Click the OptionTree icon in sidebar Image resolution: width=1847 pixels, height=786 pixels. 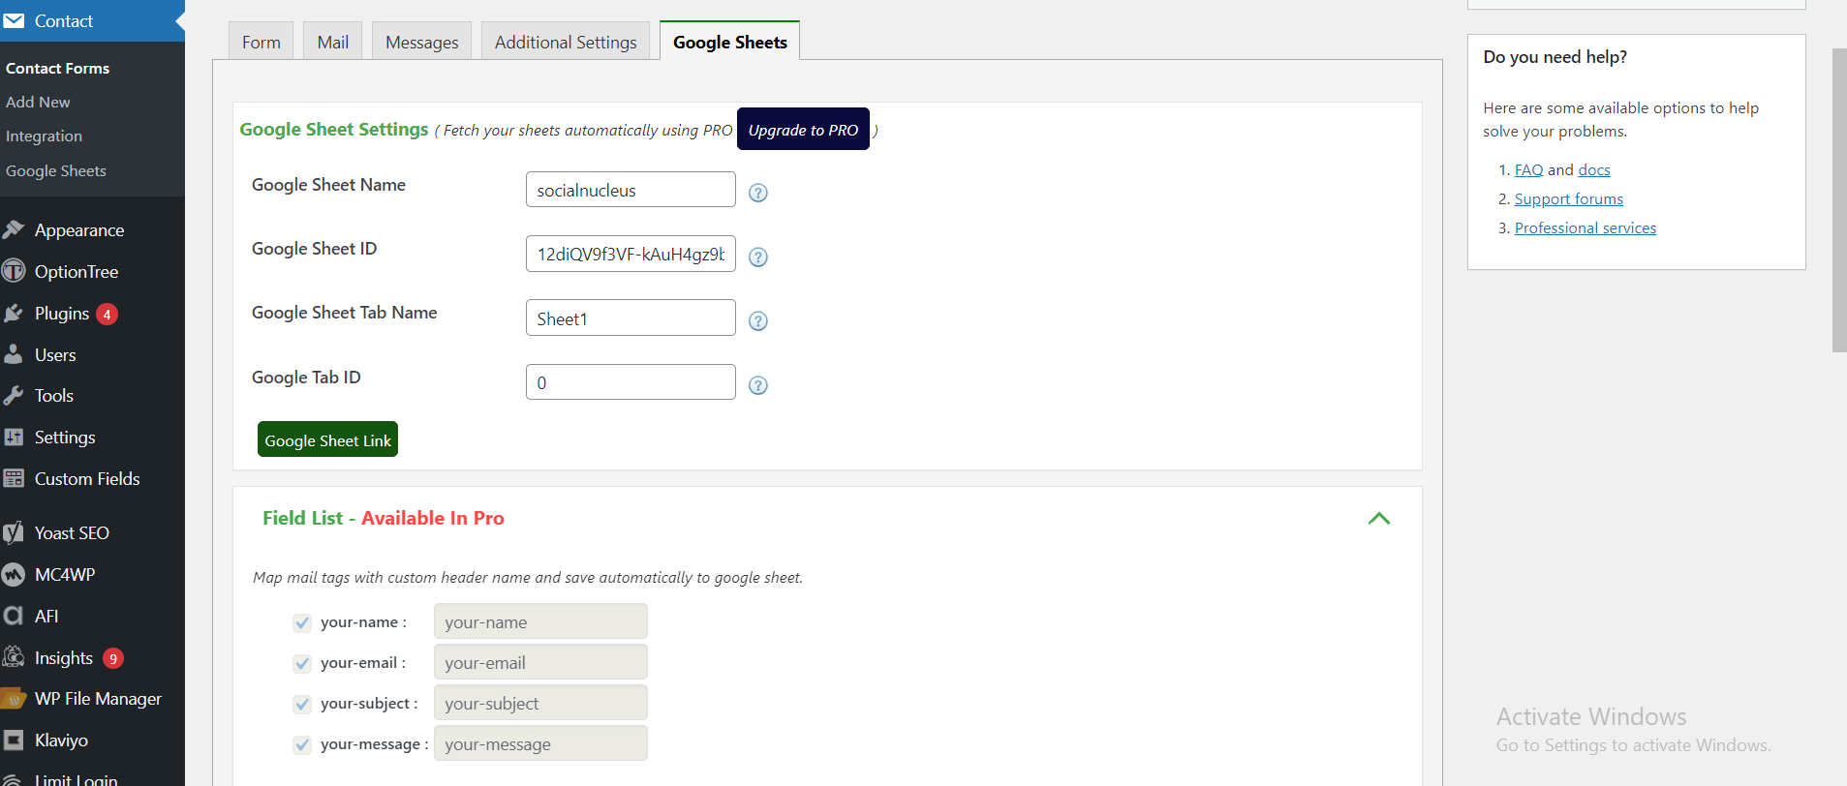click(14, 271)
